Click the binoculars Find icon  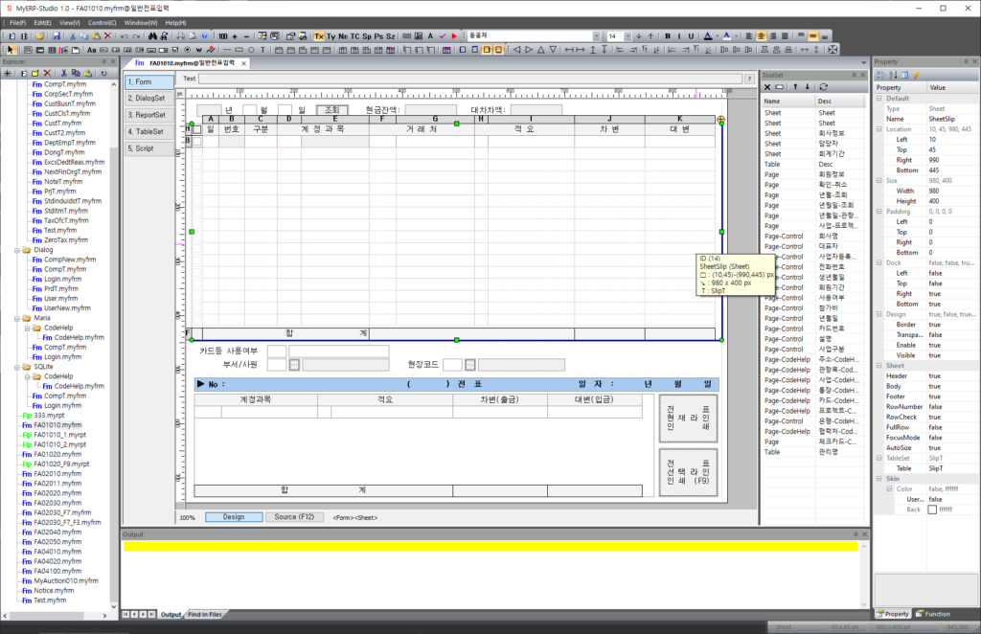[152, 36]
